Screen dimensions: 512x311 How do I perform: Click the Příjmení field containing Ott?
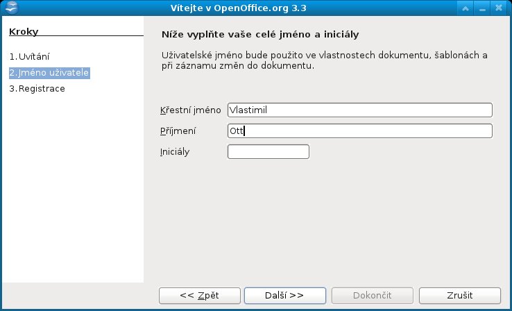coord(360,131)
